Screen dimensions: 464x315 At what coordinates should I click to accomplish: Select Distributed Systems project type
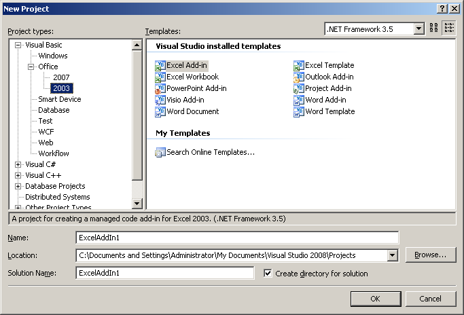point(58,197)
